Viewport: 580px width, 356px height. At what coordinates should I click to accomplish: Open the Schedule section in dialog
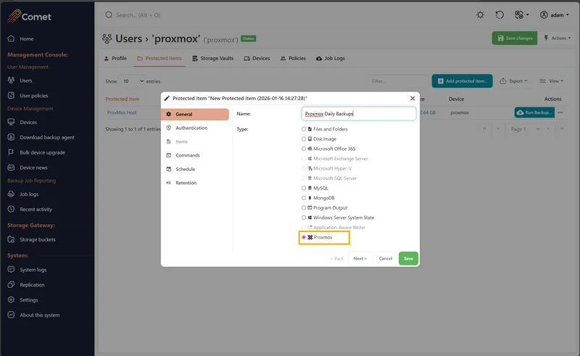185,169
